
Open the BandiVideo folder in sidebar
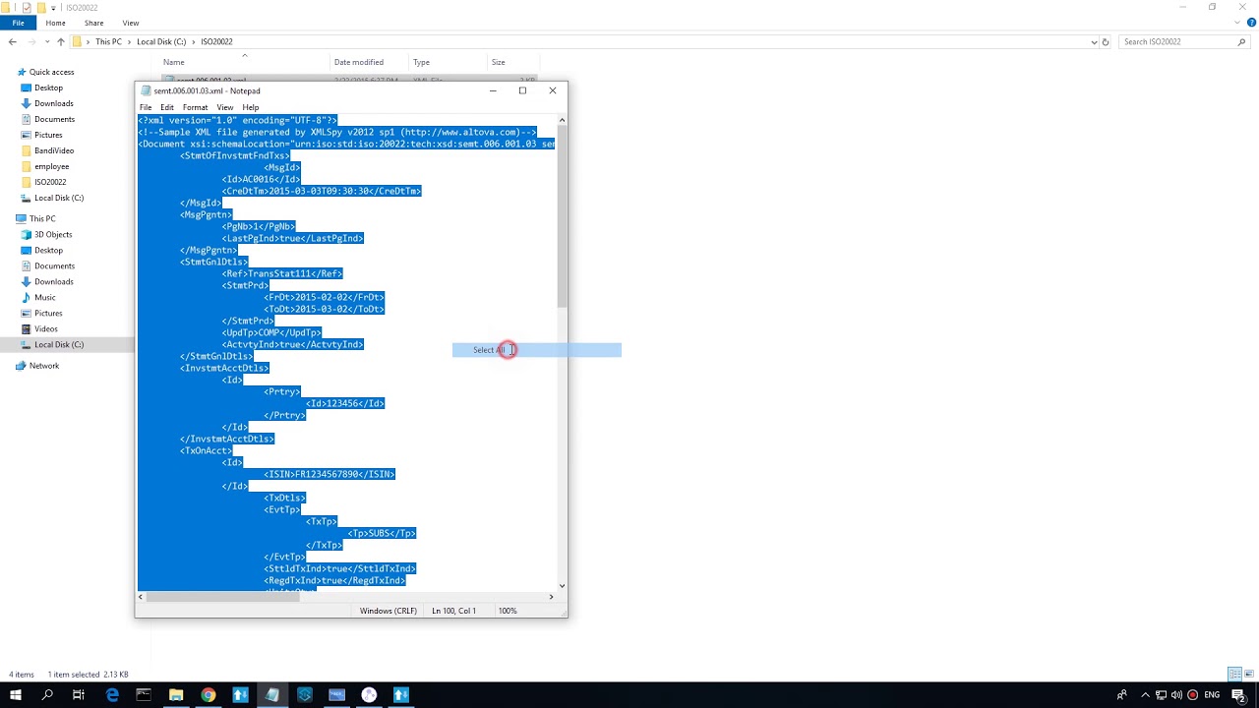click(54, 150)
